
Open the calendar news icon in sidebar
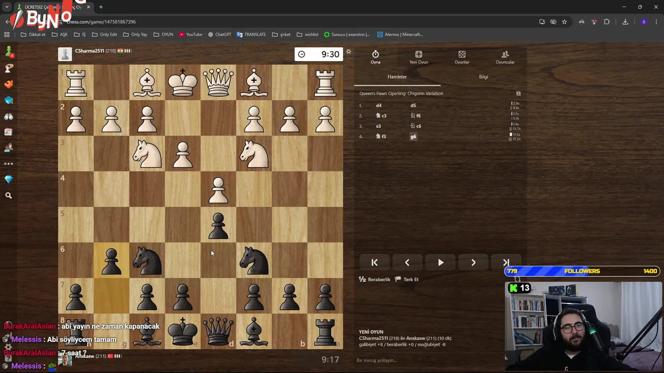pos(8,132)
